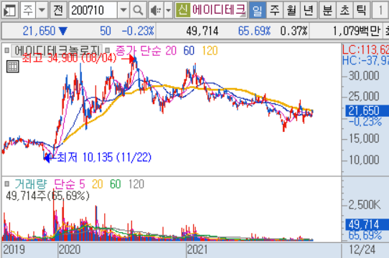Screen dimensions: 389x258
Task: Click the 25,000 price axis label
Action: click(x=364, y=97)
